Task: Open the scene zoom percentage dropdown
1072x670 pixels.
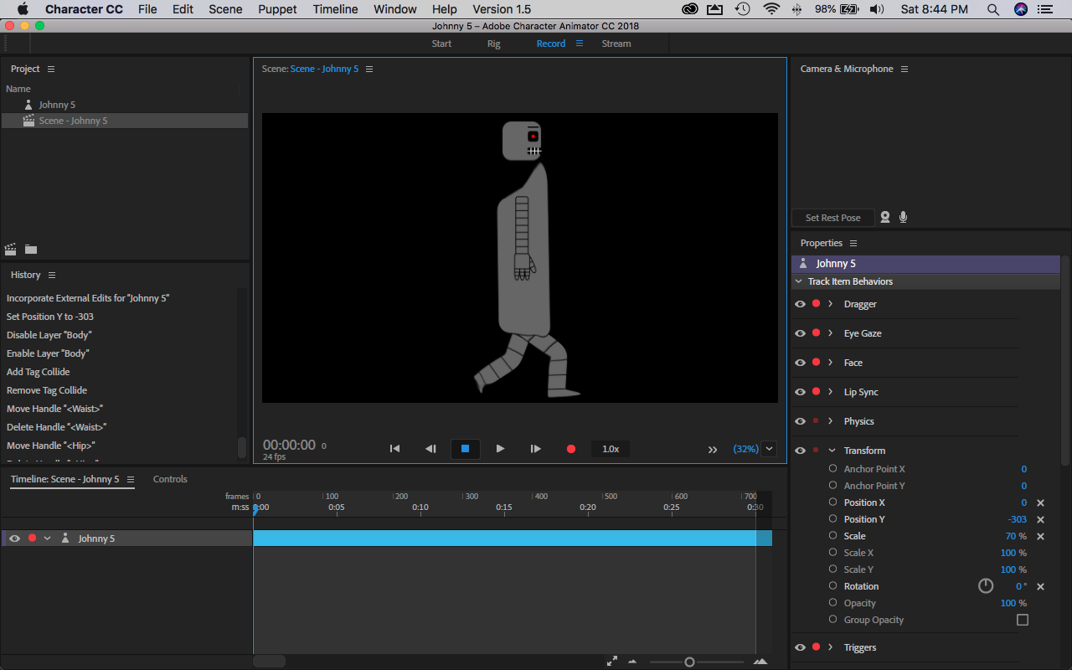Action: (769, 449)
